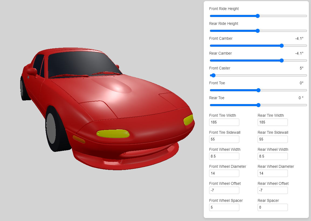Click the Front Camber slider handle
Image resolution: width=311 pixels, height=221 pixels.
(282, 46)
